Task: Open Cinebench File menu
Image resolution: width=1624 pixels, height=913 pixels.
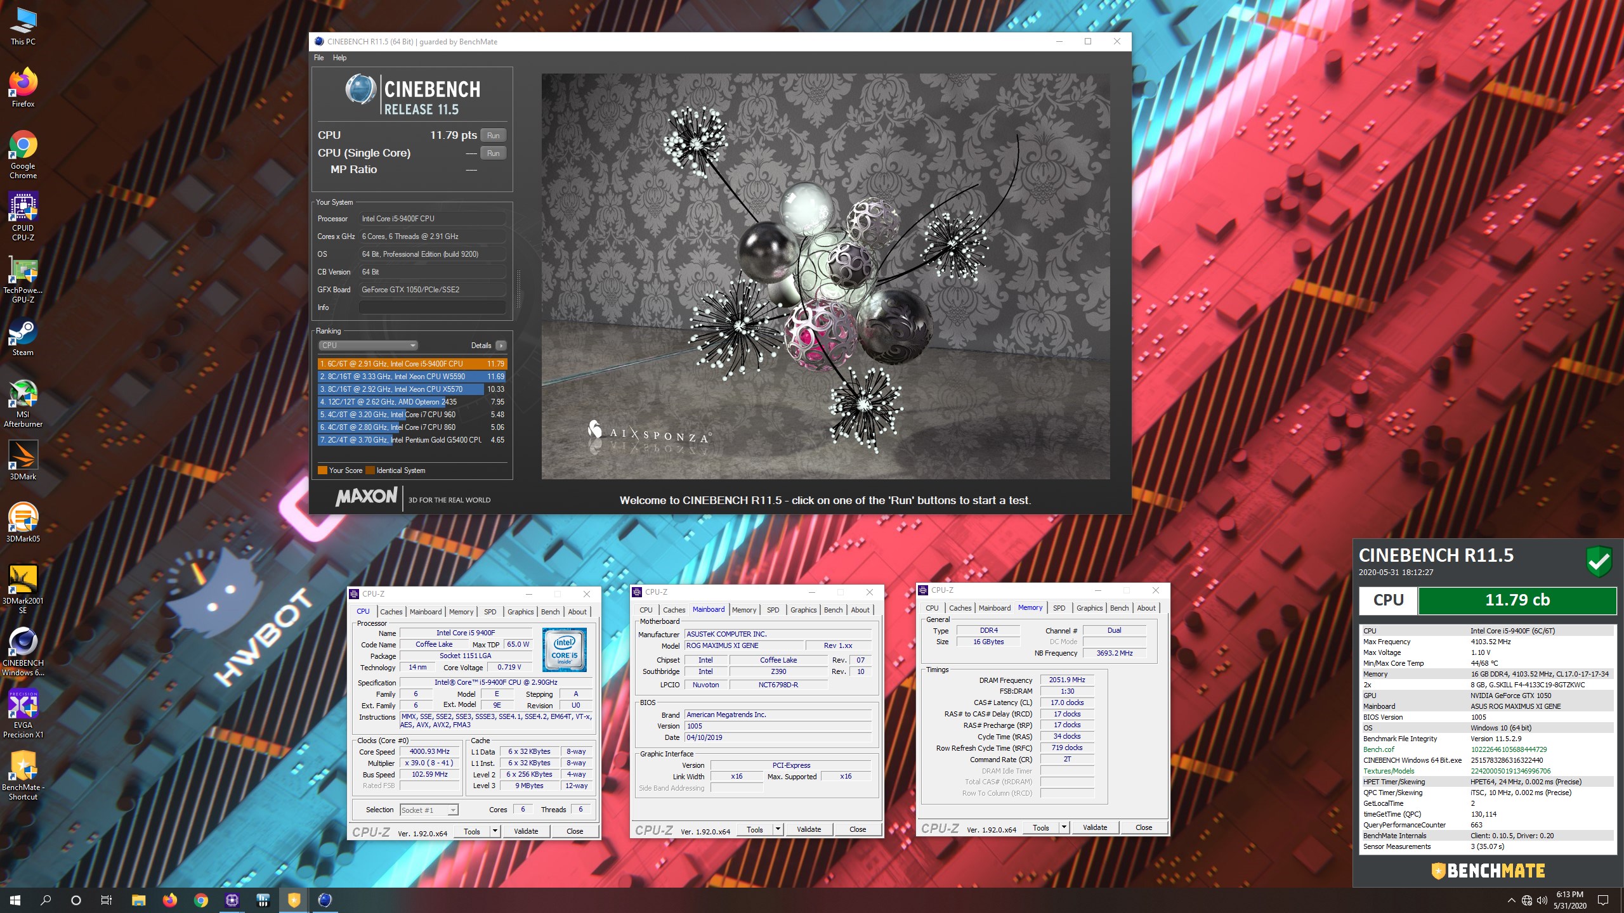Action: pos(318,58)
